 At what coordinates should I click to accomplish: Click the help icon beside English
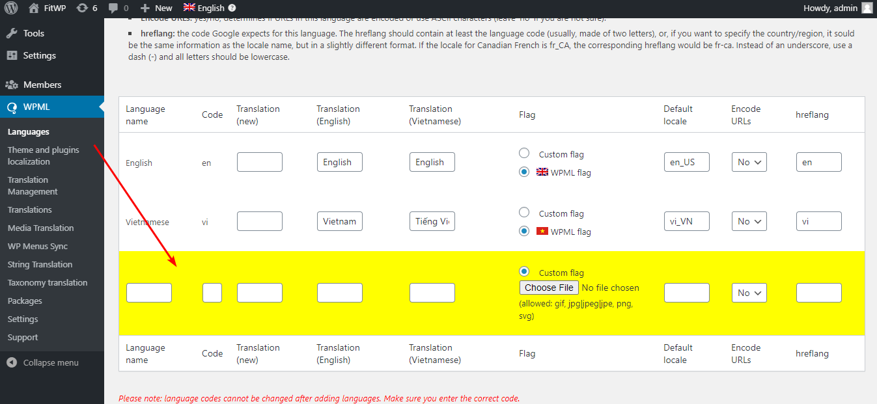tap(232, 8)
